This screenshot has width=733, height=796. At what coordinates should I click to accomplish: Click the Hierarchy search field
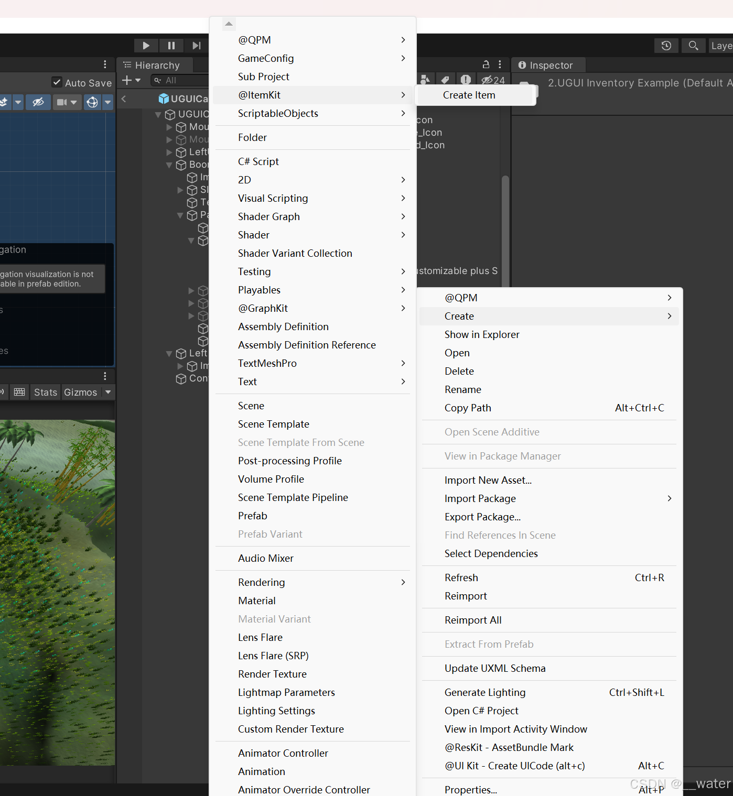[180, 80]
